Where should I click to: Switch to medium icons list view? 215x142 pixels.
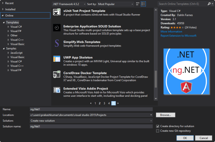point(143,4)
